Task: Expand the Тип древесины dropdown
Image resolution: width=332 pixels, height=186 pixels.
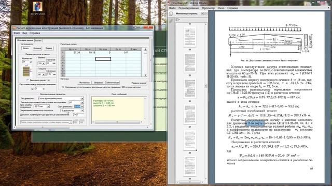Action: coord(61,99)
